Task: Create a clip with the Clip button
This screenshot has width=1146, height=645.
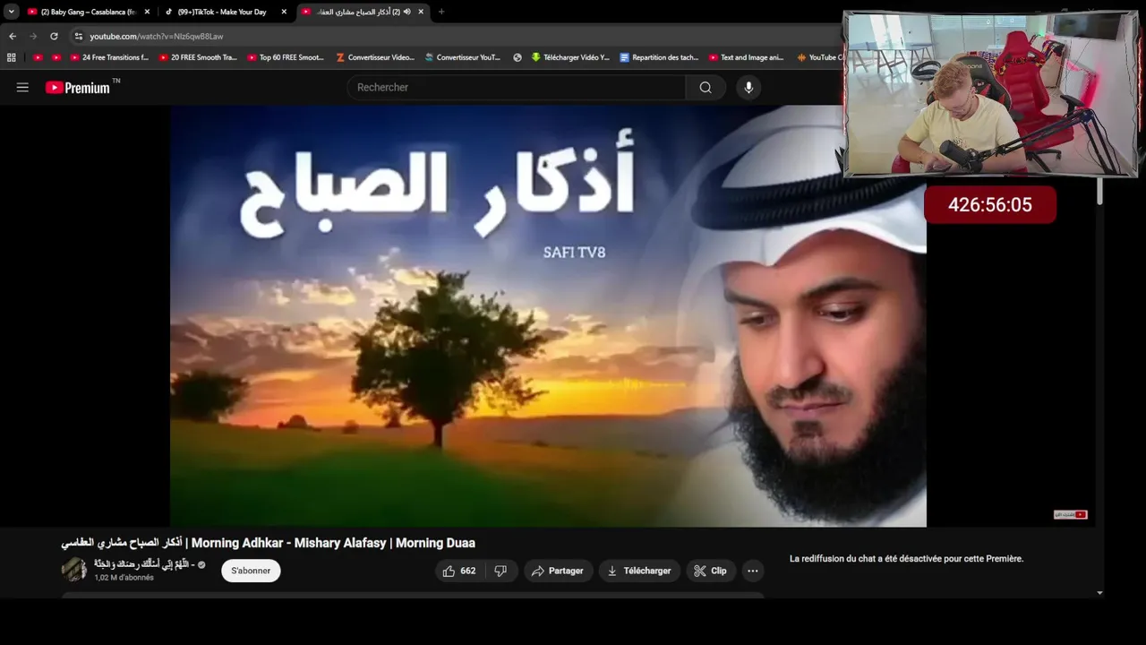Action: pos(710,571)
